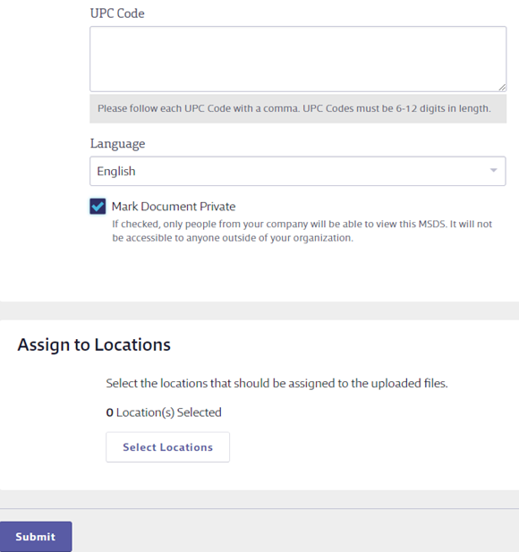
Task: Click the blue checkmark icon
Action: coord(98,207)
